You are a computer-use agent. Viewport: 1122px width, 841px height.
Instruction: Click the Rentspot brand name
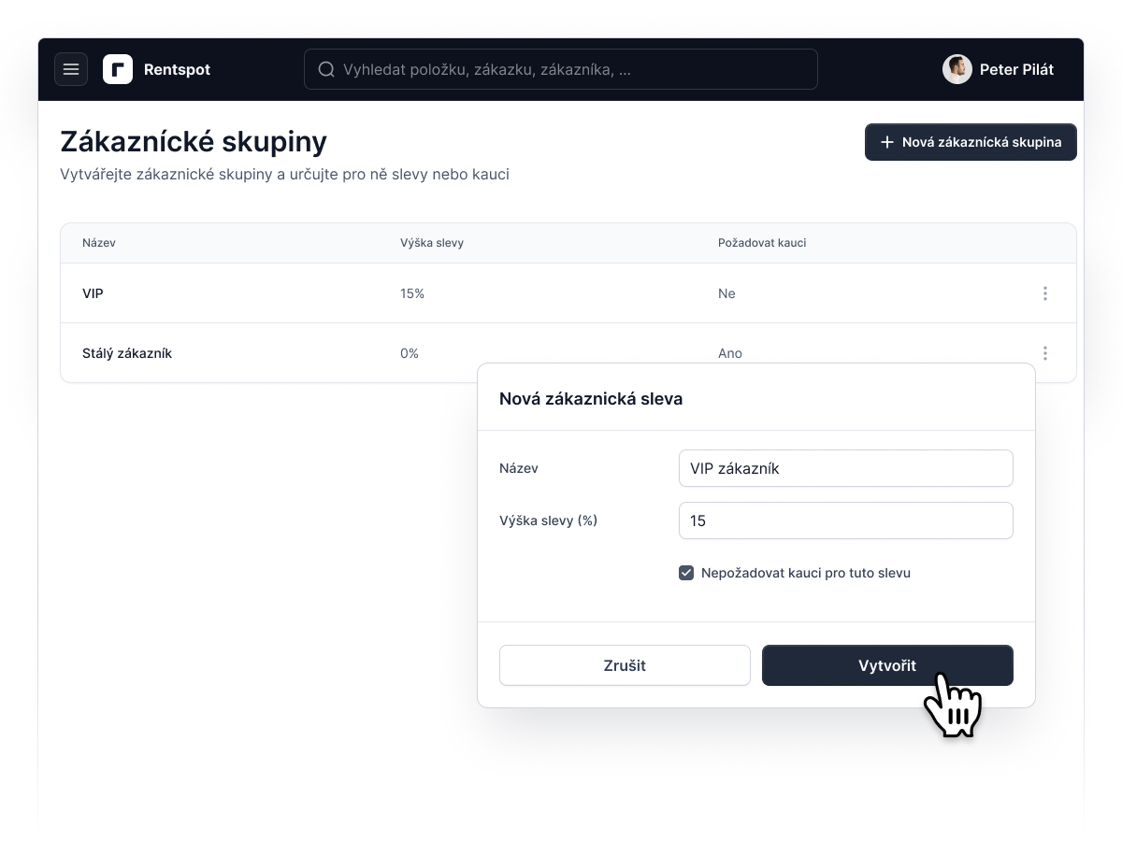pos(177,69)
